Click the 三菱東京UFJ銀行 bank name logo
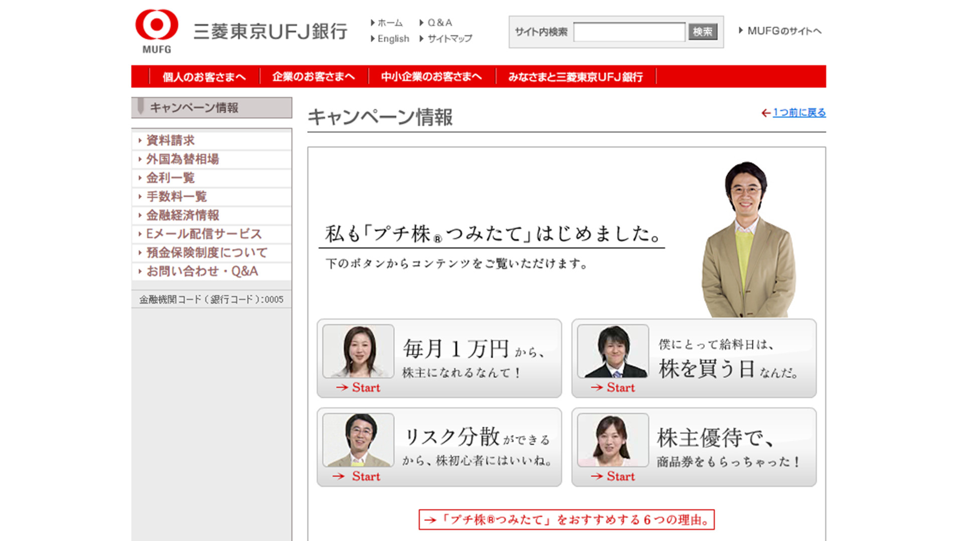Viewport: 963px width, 541px height. coord(270,32)
